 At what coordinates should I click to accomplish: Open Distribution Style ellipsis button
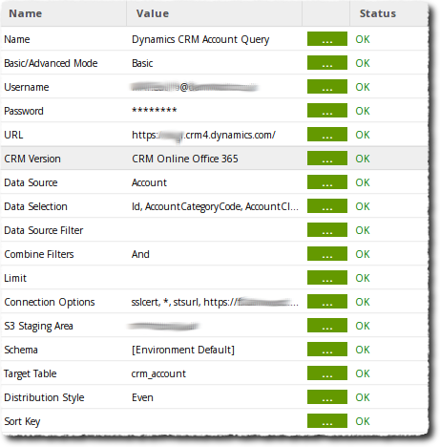pyautogui.click(x=327, y=397)
